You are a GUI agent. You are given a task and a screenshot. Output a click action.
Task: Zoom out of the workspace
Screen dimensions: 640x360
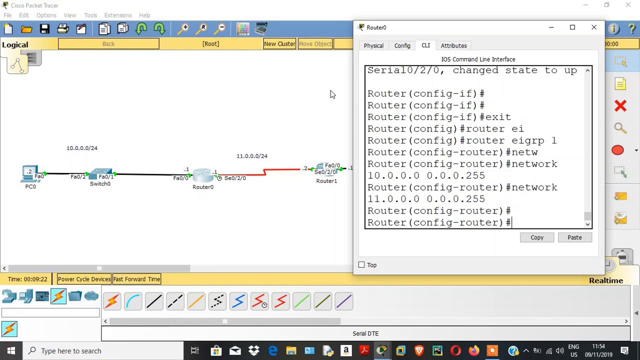pos(220,29)
